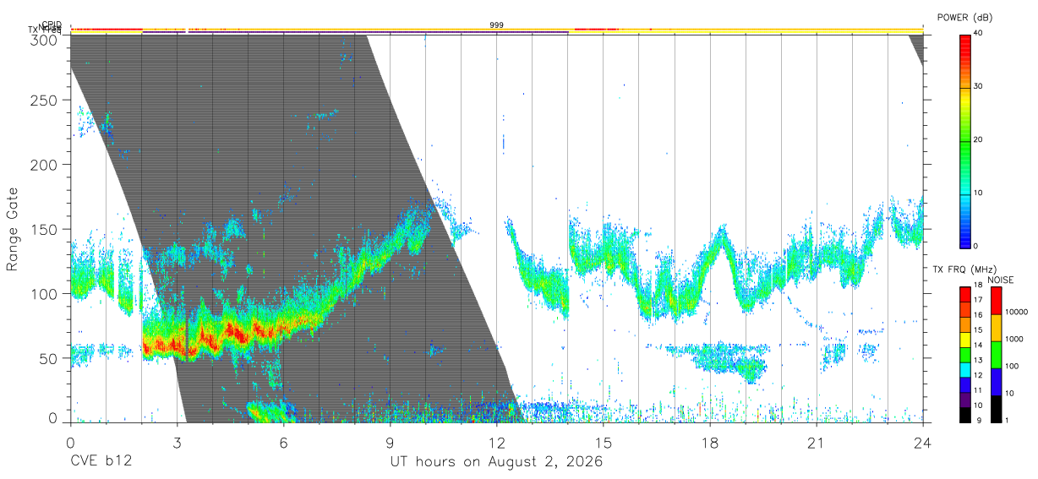Click the 999 CPID value above the plot
The height and width of the screenshot is (479, 1038).
tap(497, 25)
